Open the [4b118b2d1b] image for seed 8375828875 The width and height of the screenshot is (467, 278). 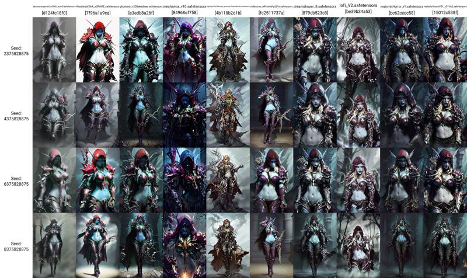(228, 245)
